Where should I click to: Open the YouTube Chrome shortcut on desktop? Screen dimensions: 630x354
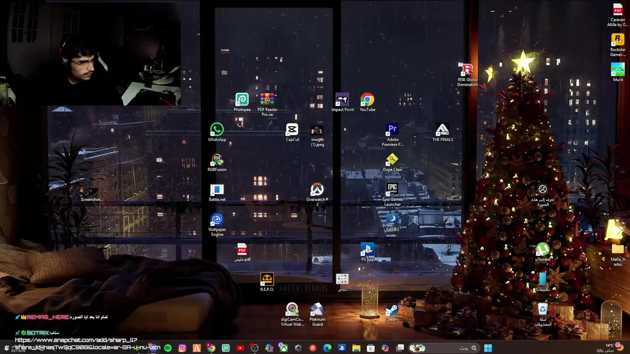point(367,103)
